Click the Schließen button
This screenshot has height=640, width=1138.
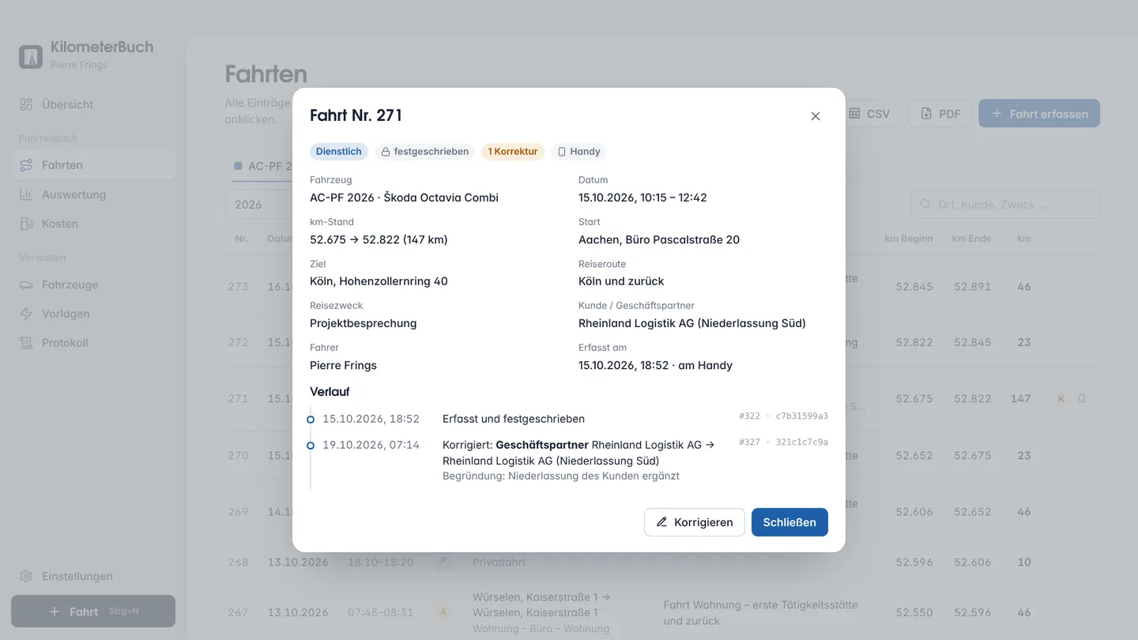click(789, 522)
